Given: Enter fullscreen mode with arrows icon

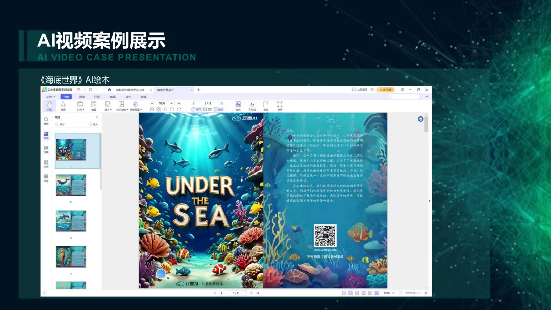Looking at the screenshot, I should pos(280,106).
